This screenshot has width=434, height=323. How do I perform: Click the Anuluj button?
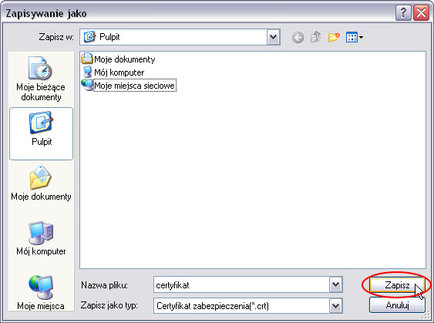[397, 305]
